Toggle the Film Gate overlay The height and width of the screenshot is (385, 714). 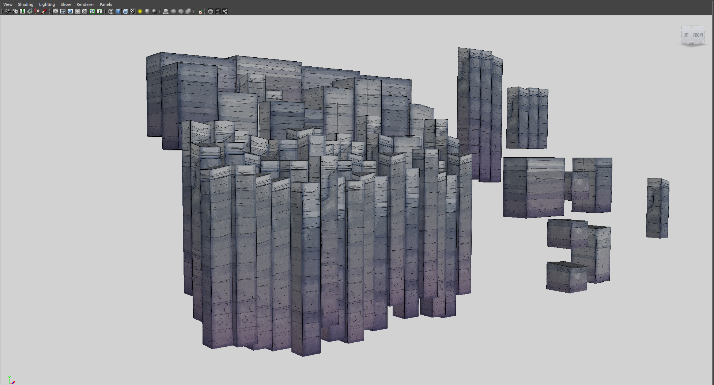63,11
